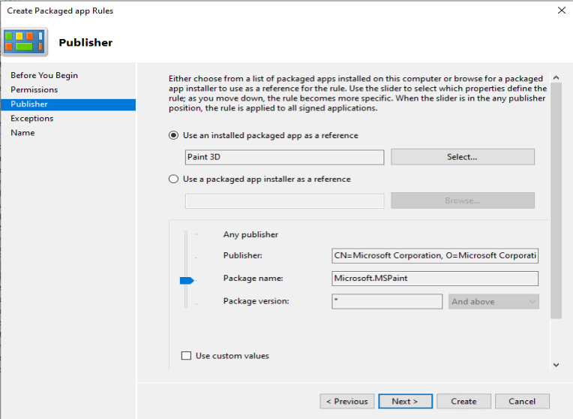Click the Publisher field showing CN=Microsoft Corporation
This screenshot has width=573, height=419.
tap(435, 255)
